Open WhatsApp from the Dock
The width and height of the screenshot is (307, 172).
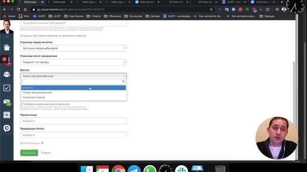(150, 169)
